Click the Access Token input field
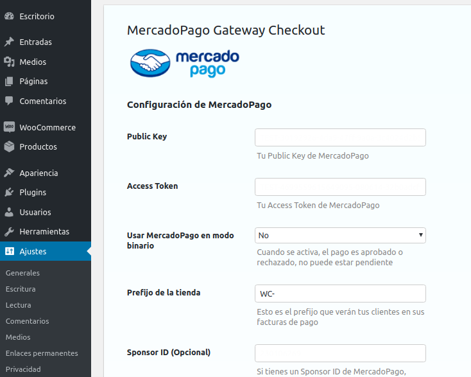Viewport: 471px width, 377px height. pos(340,187)
